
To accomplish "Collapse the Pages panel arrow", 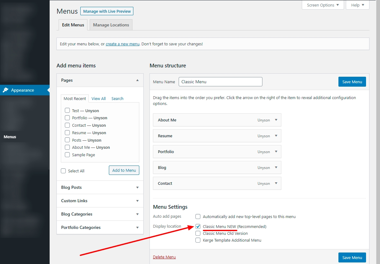I will coord(137,80).
